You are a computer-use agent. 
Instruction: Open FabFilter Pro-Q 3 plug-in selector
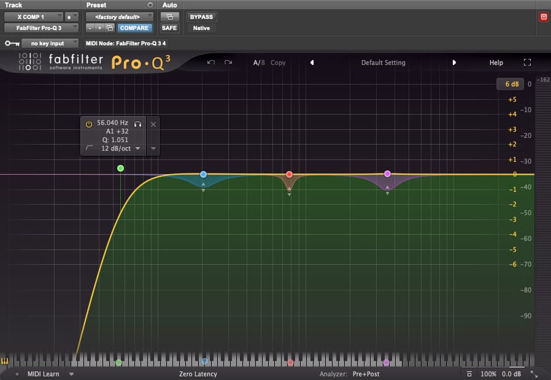(x=42, y=28)
